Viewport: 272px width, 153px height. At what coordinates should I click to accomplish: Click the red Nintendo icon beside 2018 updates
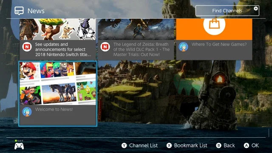point(27,47)
